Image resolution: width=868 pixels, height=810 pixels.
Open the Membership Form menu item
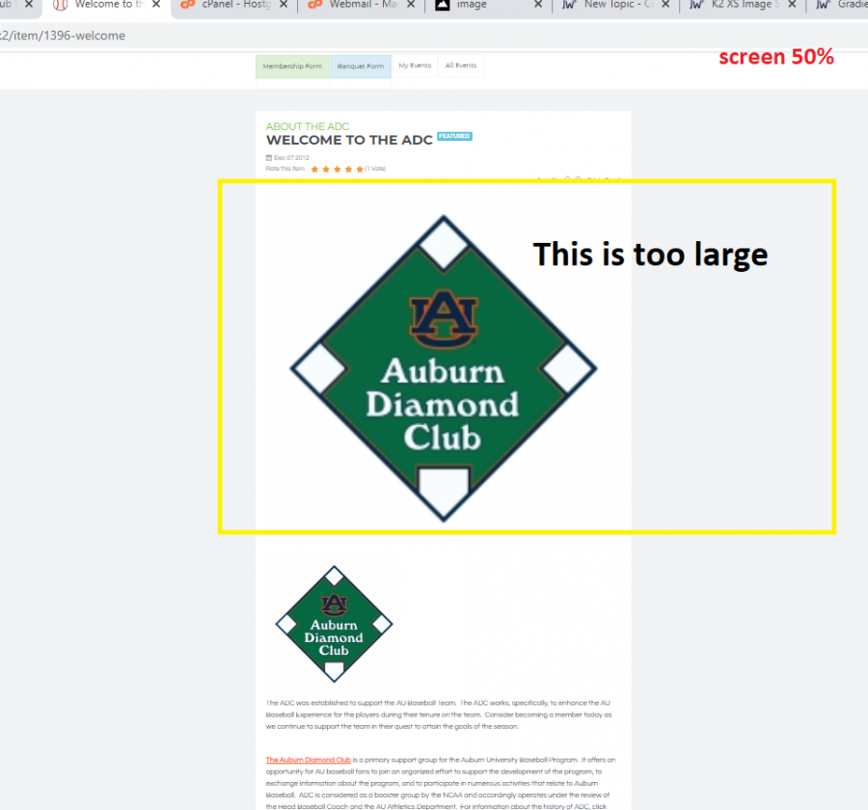(292, 67)
